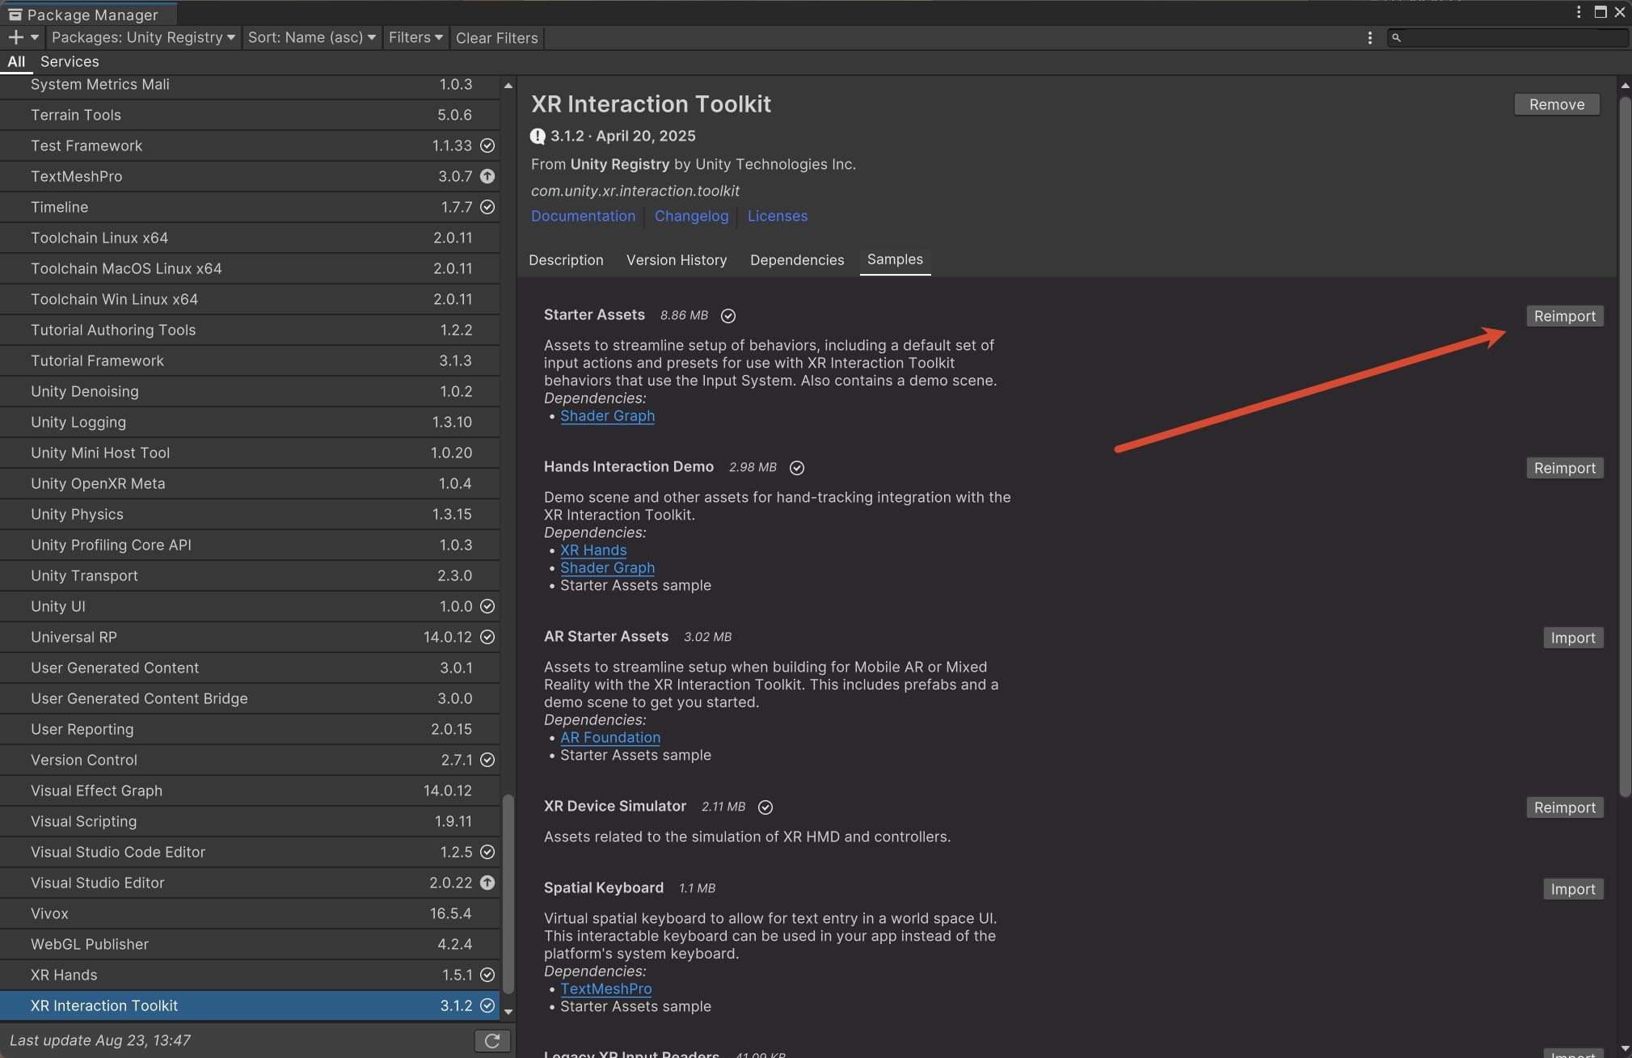Viewport: 1632px width, 1058px height.
Task: Select the Vivox package
Action: coord(250,913)
